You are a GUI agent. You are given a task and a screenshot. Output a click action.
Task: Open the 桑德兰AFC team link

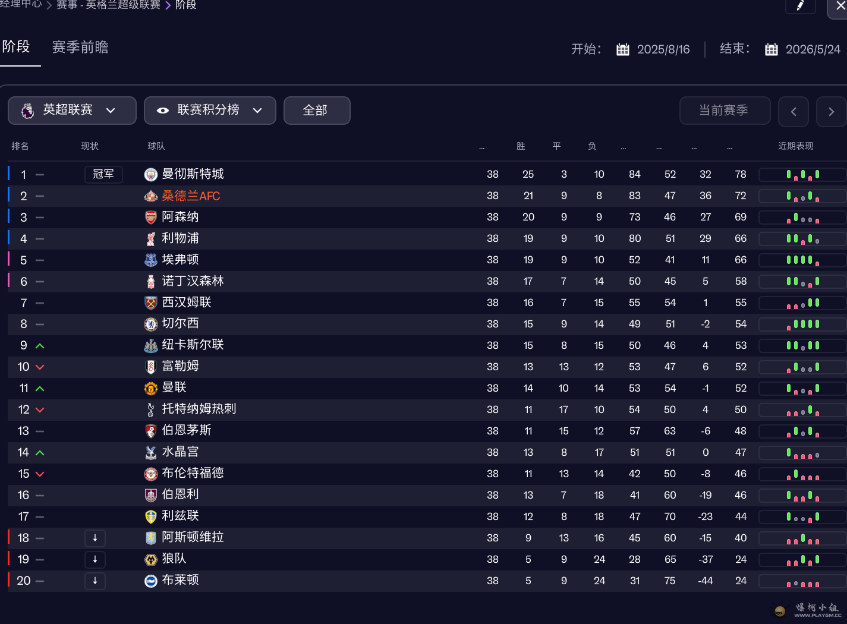(191, 196)
